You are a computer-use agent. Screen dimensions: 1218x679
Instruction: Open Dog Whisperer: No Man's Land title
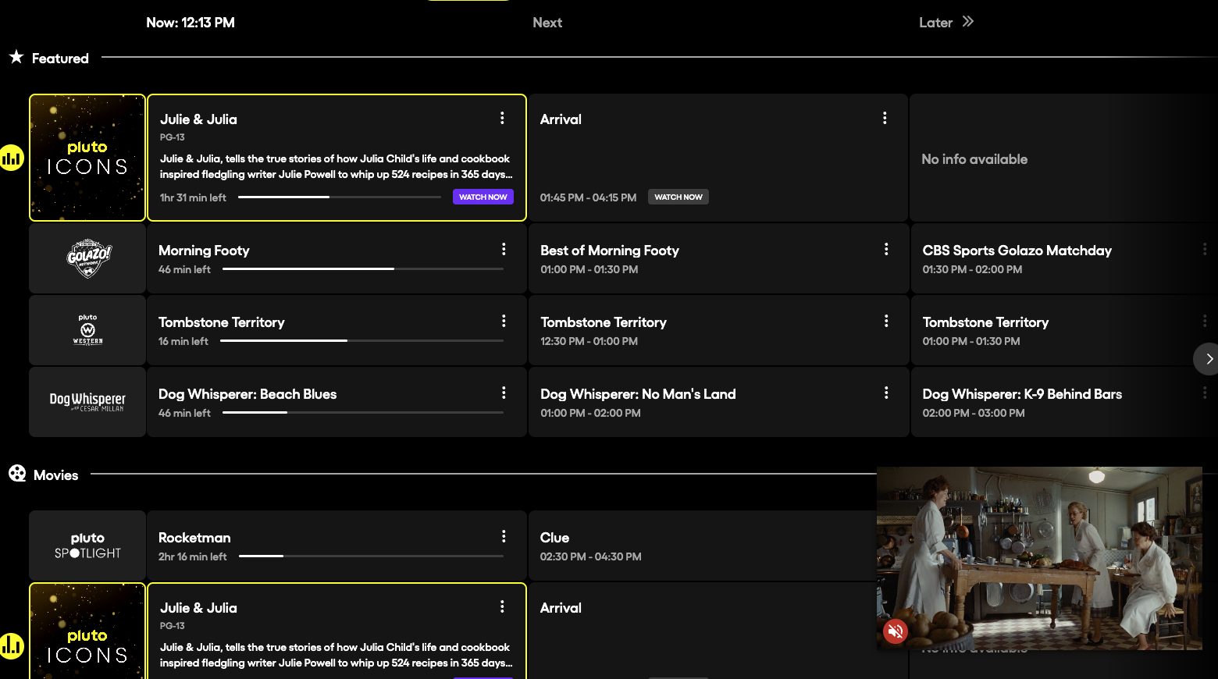[638, 394]
